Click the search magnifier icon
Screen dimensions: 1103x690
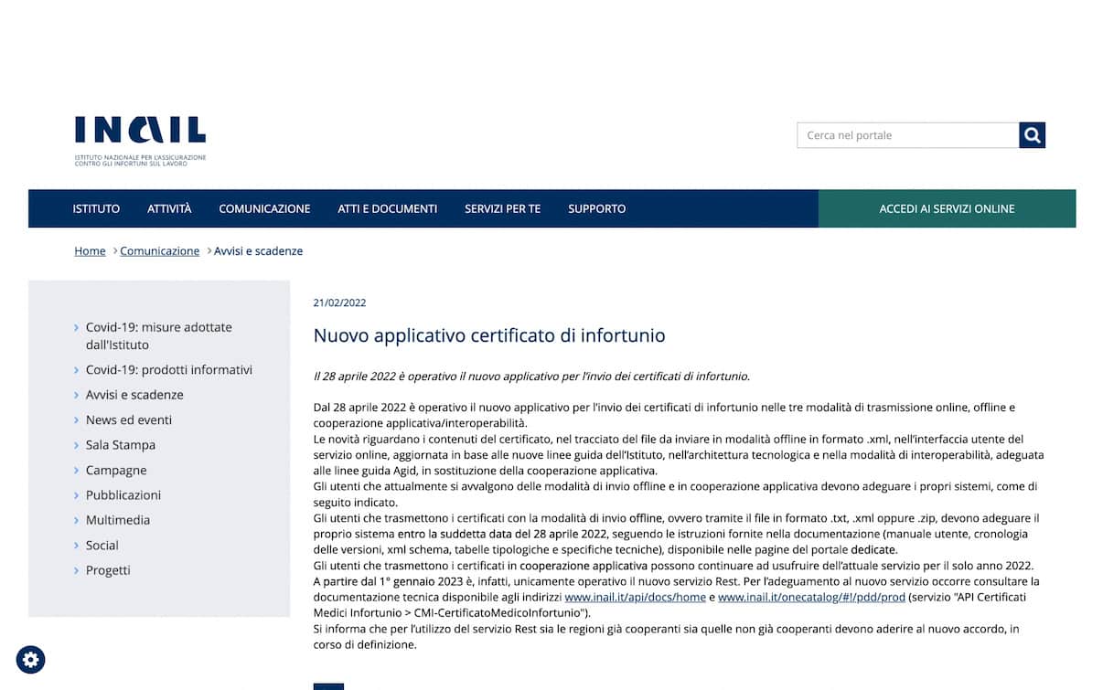pyautogui.click(x=1032, y=134)
